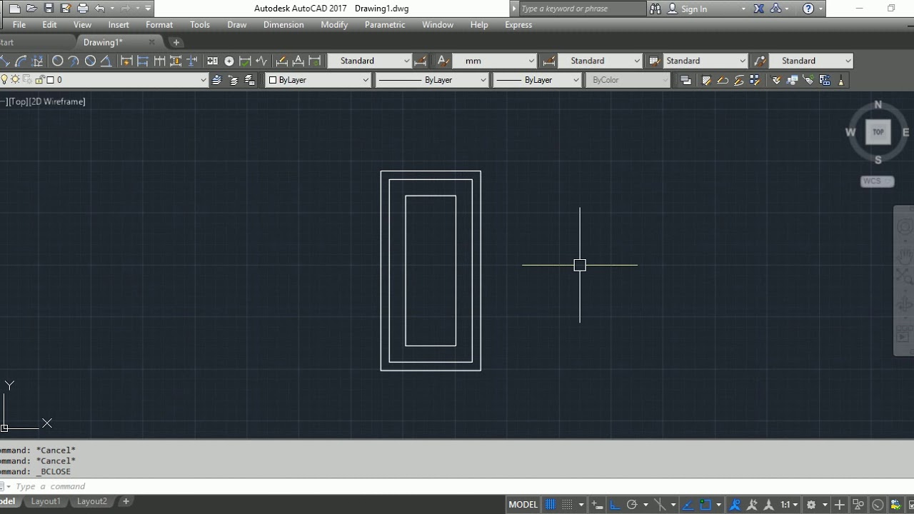Print with the Plot printer icon
Screen dimensions: 914x514
point(83,9)
